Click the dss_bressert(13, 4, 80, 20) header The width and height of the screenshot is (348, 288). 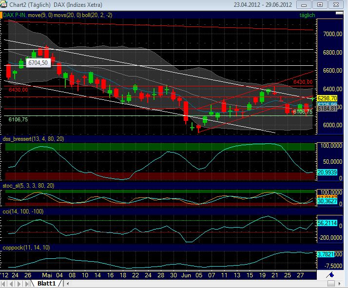pos(33,139)
